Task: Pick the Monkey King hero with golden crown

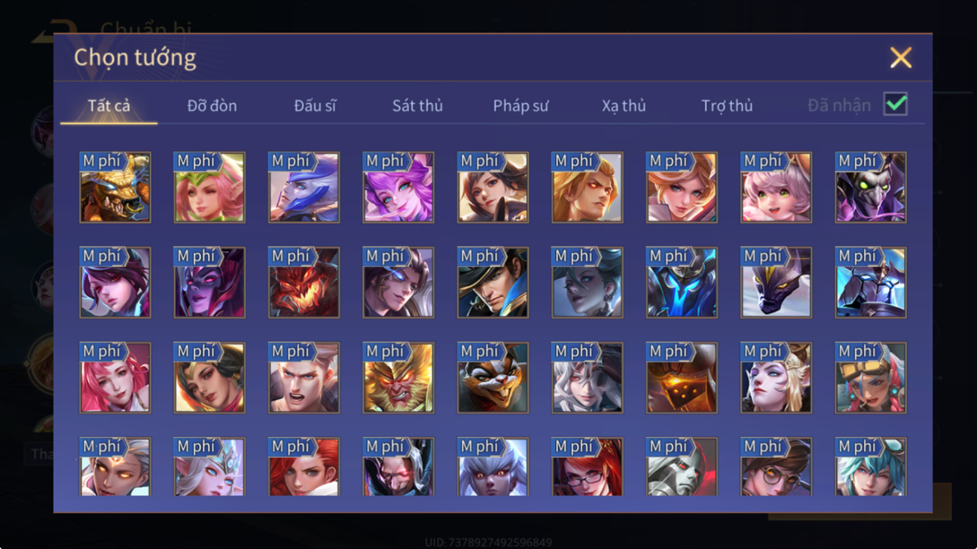Action: tap(399, 378)
